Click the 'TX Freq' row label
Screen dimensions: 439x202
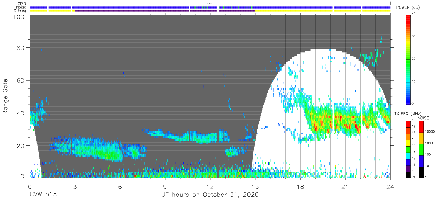(19, 11)
